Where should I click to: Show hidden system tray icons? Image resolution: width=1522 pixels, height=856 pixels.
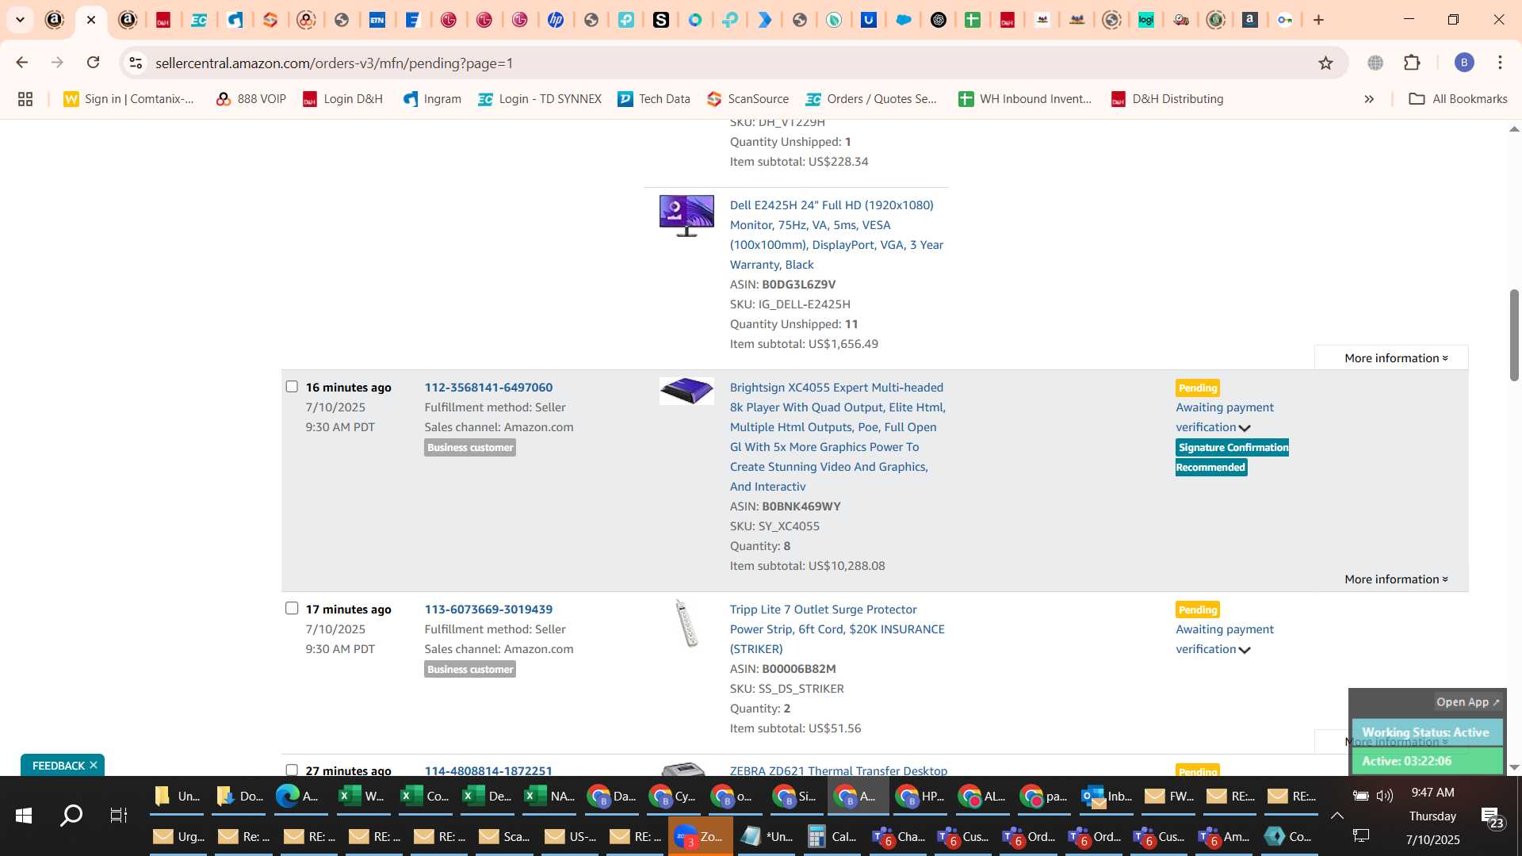point(1337,816)
